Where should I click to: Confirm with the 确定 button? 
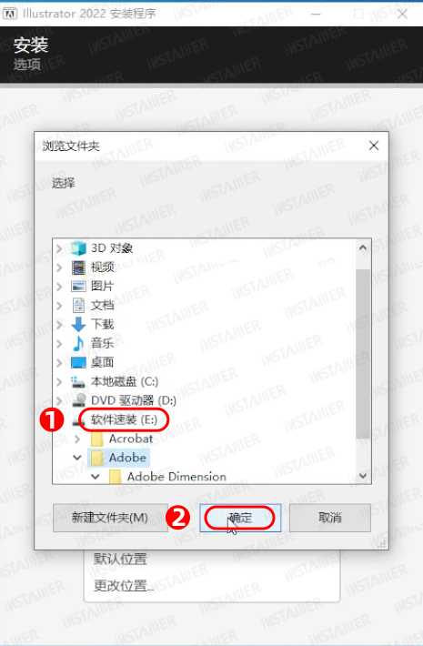(x=240, y=518)
